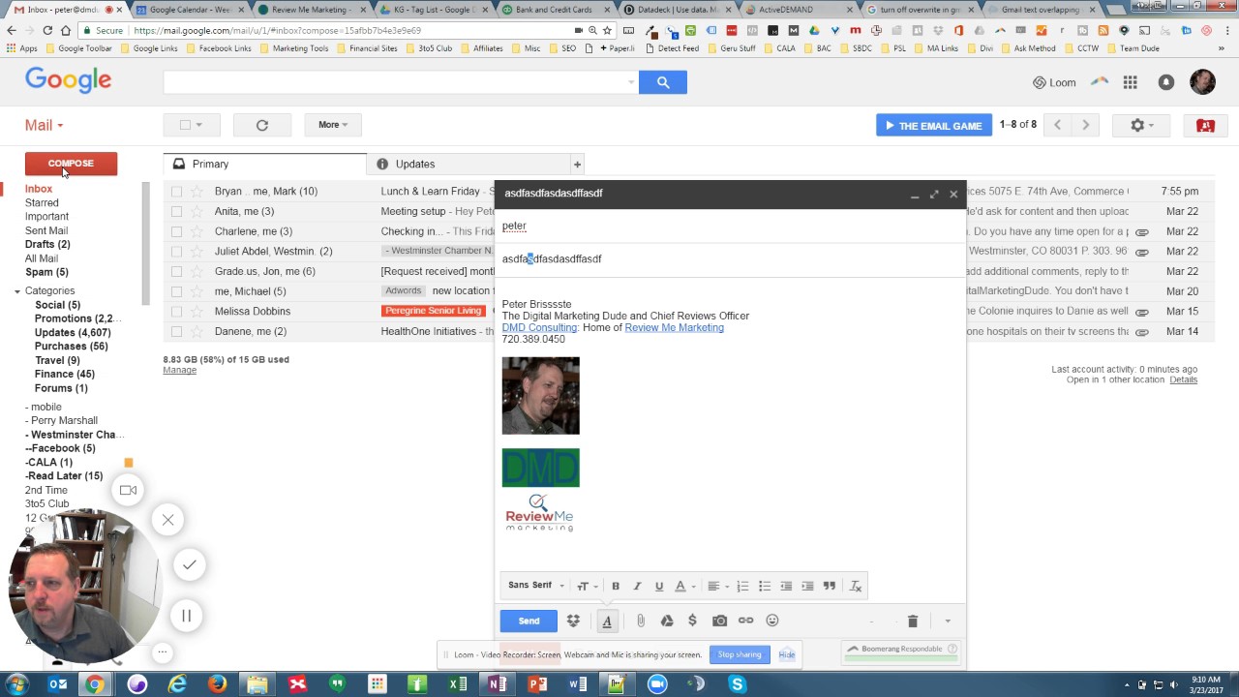Attach files using the paperclip icon

point(641,621)
